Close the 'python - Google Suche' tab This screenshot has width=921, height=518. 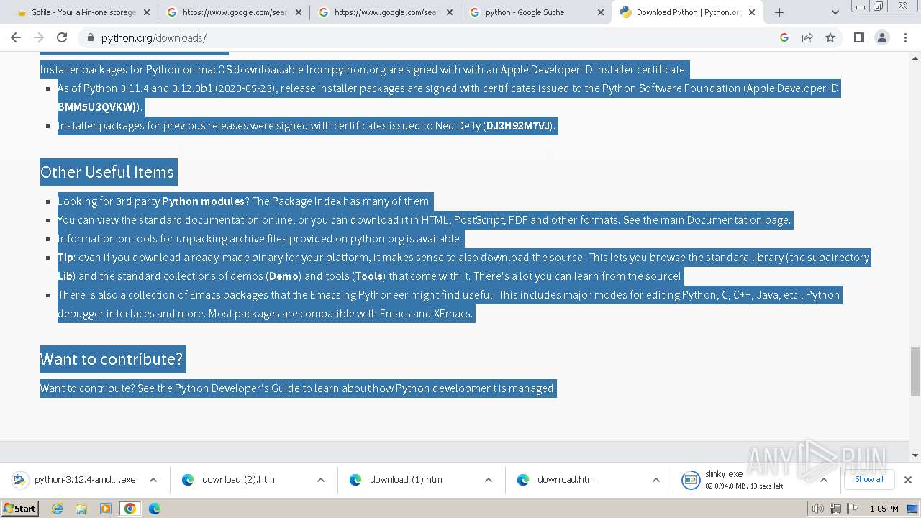601,12
